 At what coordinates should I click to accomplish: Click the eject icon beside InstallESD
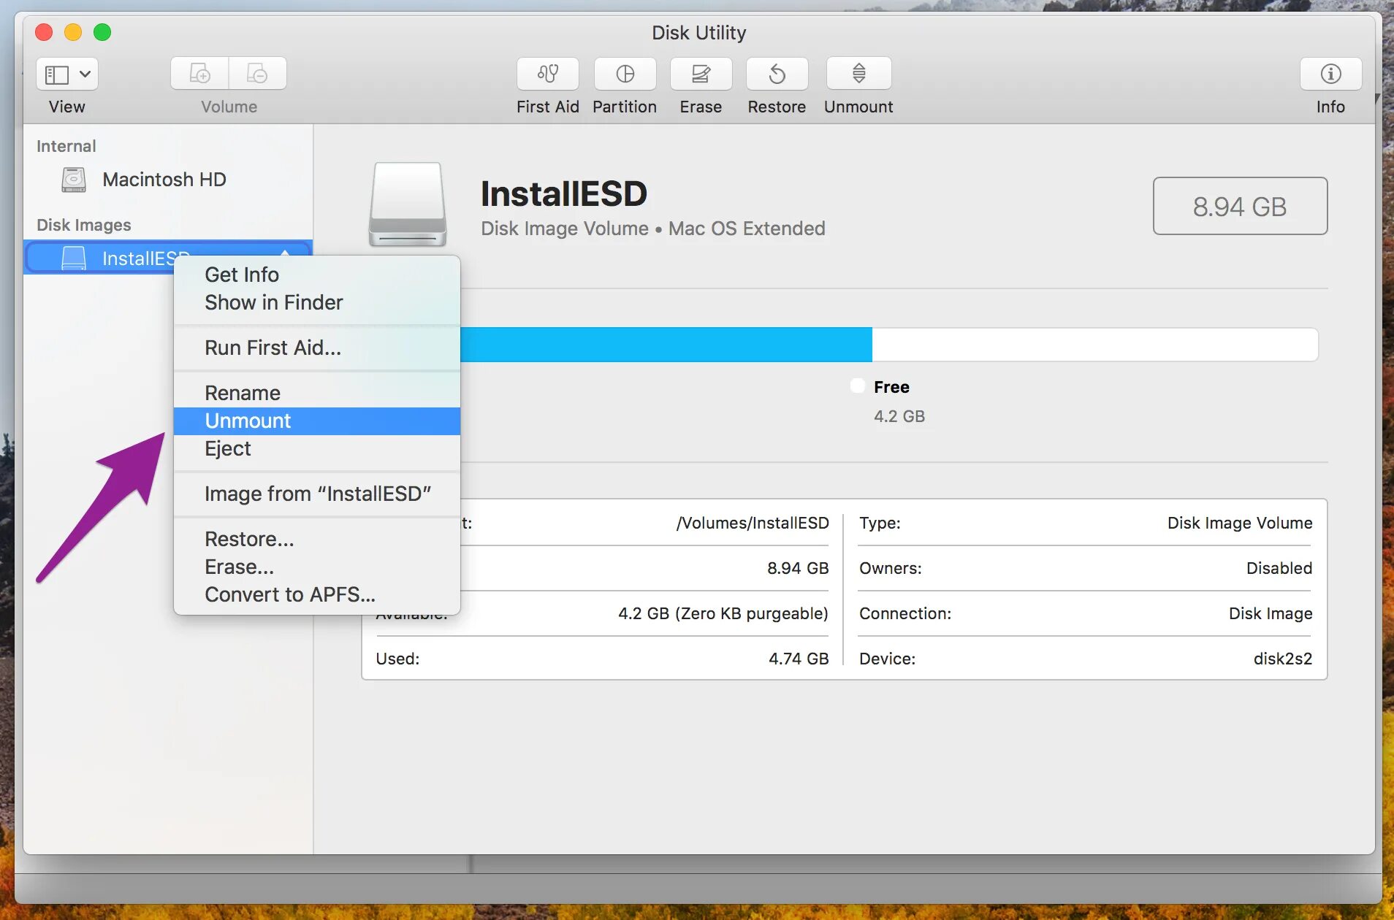285,253
